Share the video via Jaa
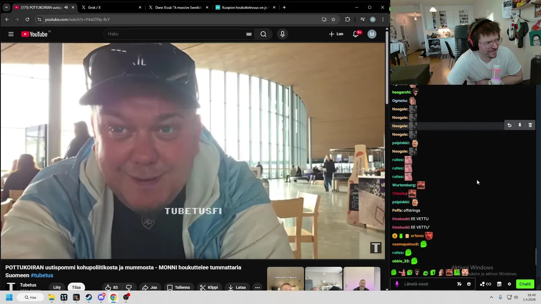Viewport: 541px width, 304px height. coord(150,288)
